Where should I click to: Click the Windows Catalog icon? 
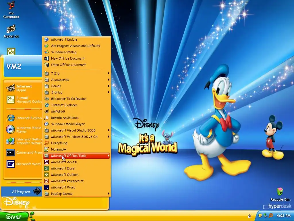(47, 52)
